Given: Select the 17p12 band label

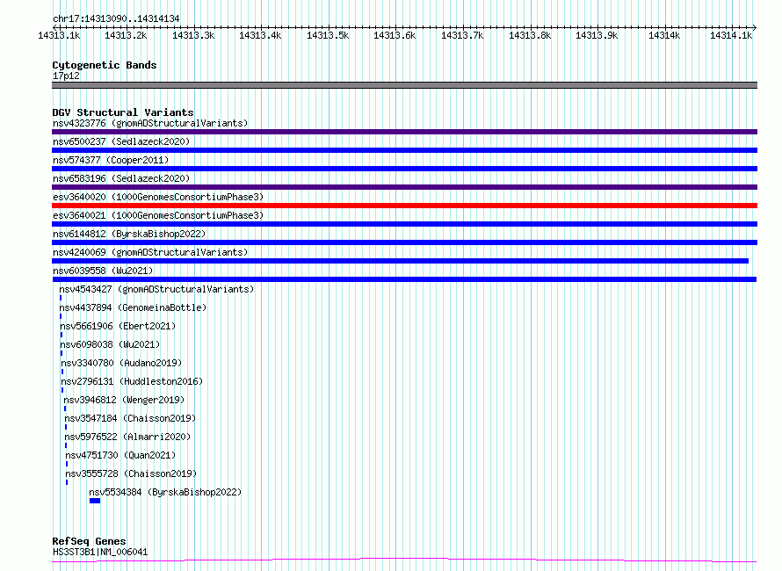Looking at the screenshot, I should point(66,76).
